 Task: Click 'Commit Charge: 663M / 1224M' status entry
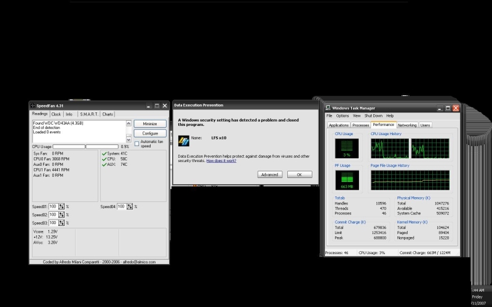click(425, 252)
